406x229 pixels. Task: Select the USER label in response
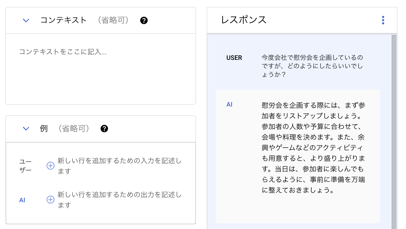[234, 58]
